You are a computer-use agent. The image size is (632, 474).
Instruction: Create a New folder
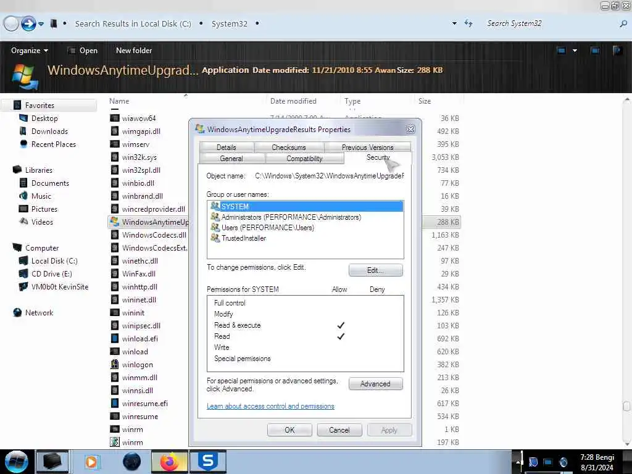134,51
